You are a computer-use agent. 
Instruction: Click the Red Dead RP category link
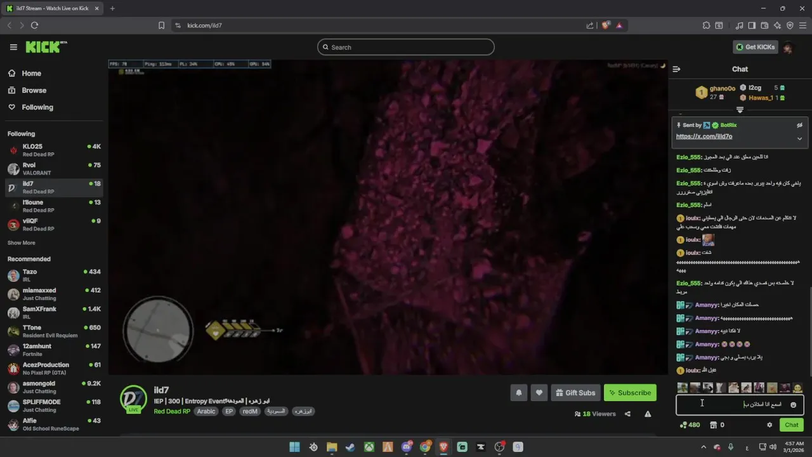pos(172,411)
